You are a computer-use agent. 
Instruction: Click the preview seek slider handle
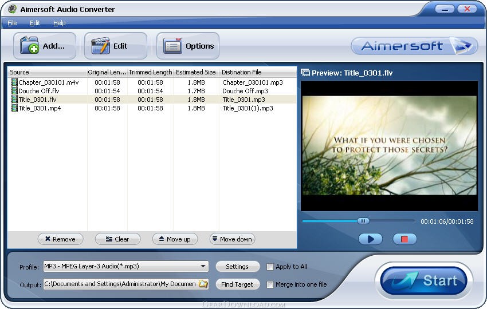pos(363,221)
